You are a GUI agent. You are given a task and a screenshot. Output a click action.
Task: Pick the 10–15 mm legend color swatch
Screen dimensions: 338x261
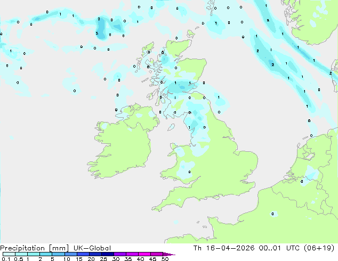[x=70, y=254]
